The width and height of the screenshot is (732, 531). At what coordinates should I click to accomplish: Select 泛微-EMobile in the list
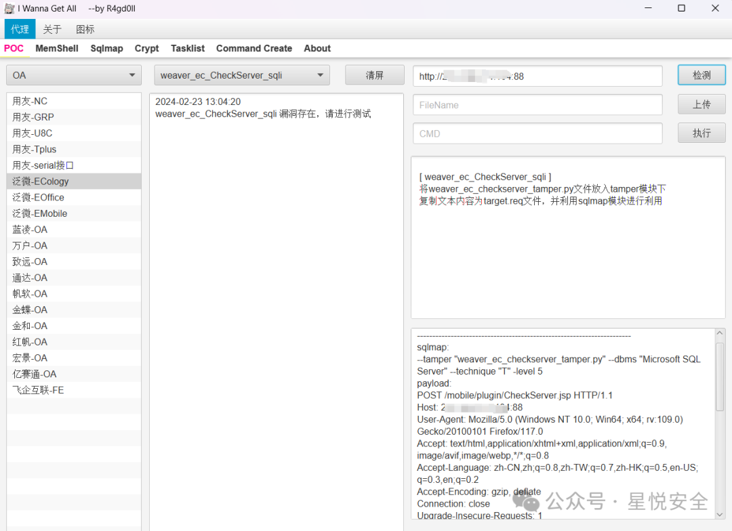[74, 214]
